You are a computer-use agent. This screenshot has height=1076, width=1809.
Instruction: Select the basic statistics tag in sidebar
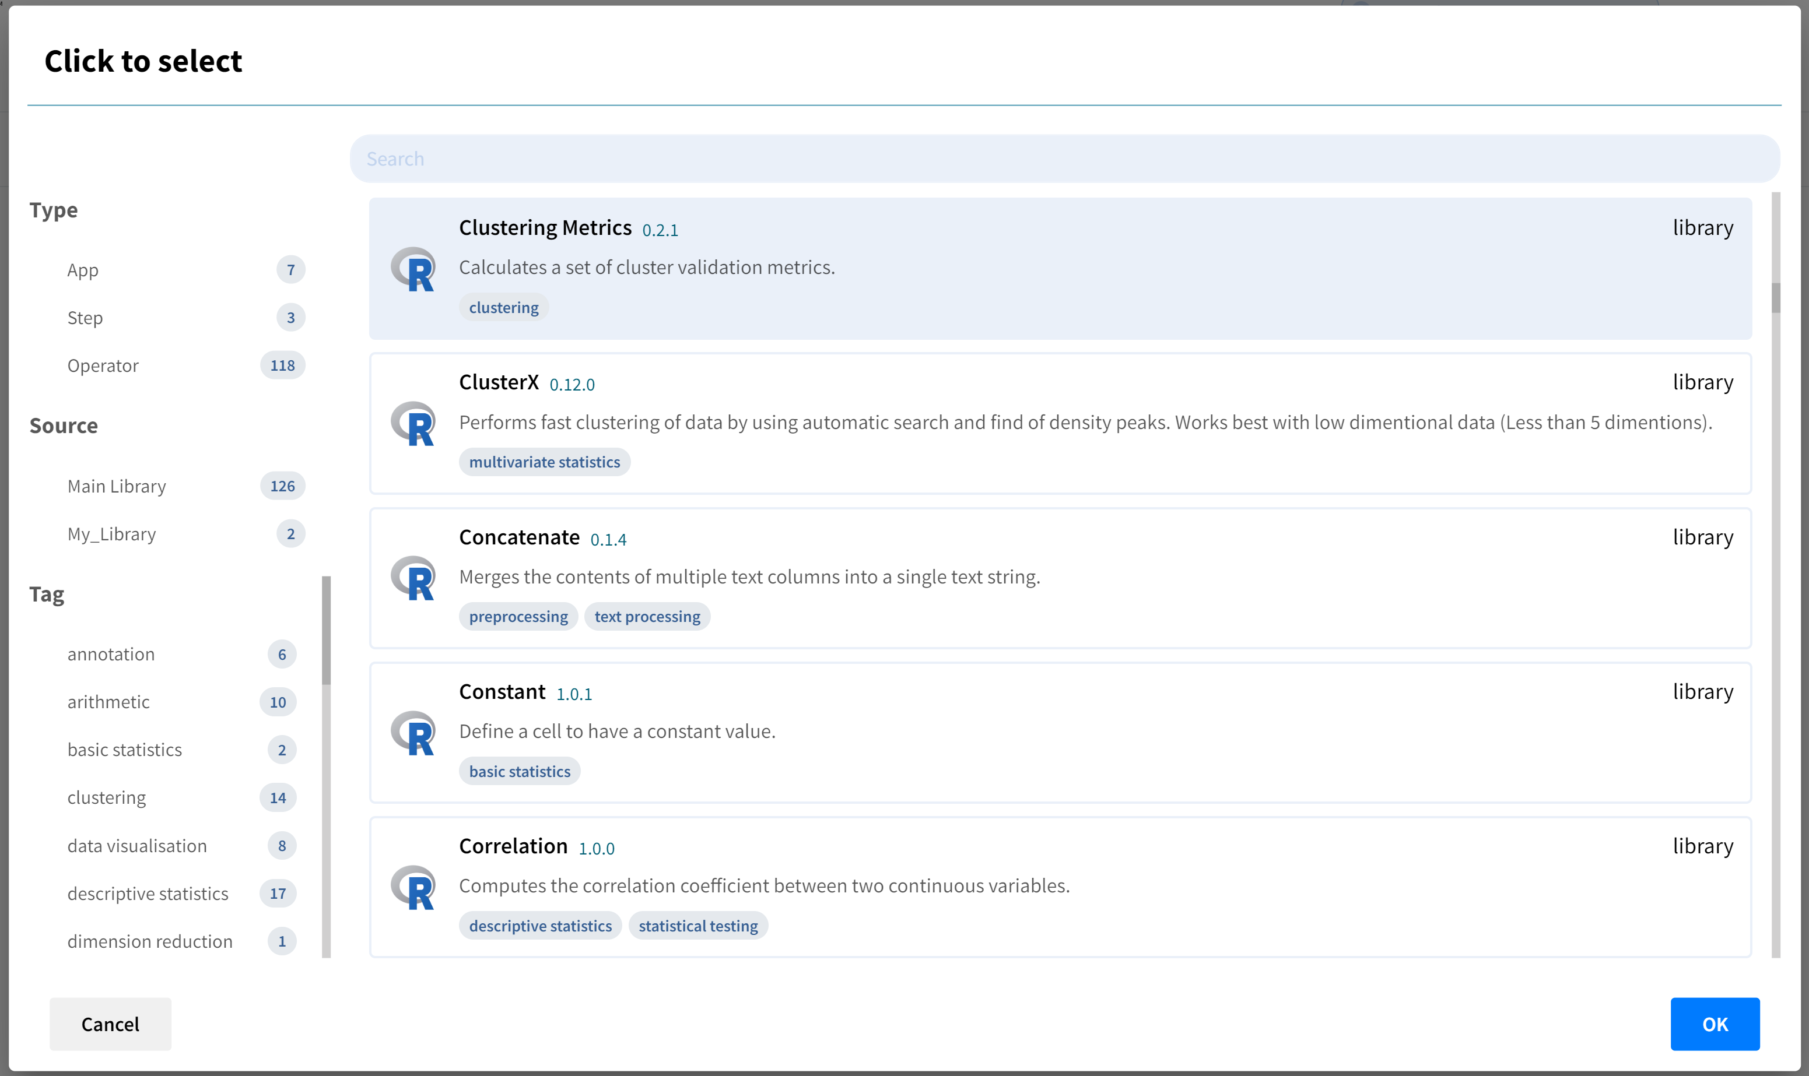125,750
